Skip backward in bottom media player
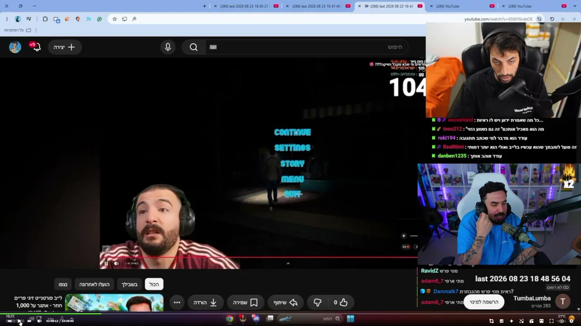 (x=9, y=321)
